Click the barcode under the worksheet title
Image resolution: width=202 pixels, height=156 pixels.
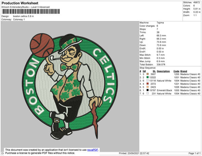coord(31,11)
